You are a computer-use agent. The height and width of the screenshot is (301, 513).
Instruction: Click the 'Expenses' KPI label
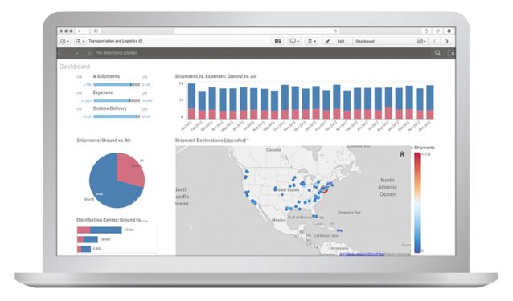[103, 92]
